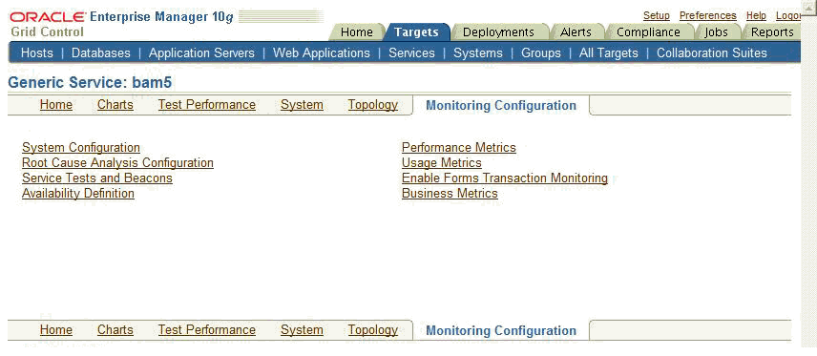
Task: Click Enable Forms Transaction Monitoring link
Action: coord(505,178)
